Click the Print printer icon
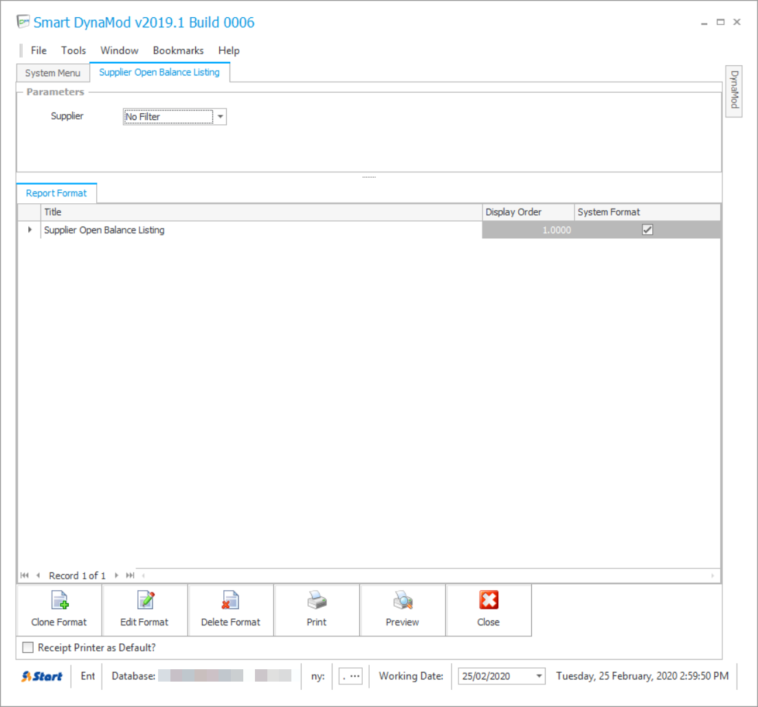 click(x=317, y=601)
